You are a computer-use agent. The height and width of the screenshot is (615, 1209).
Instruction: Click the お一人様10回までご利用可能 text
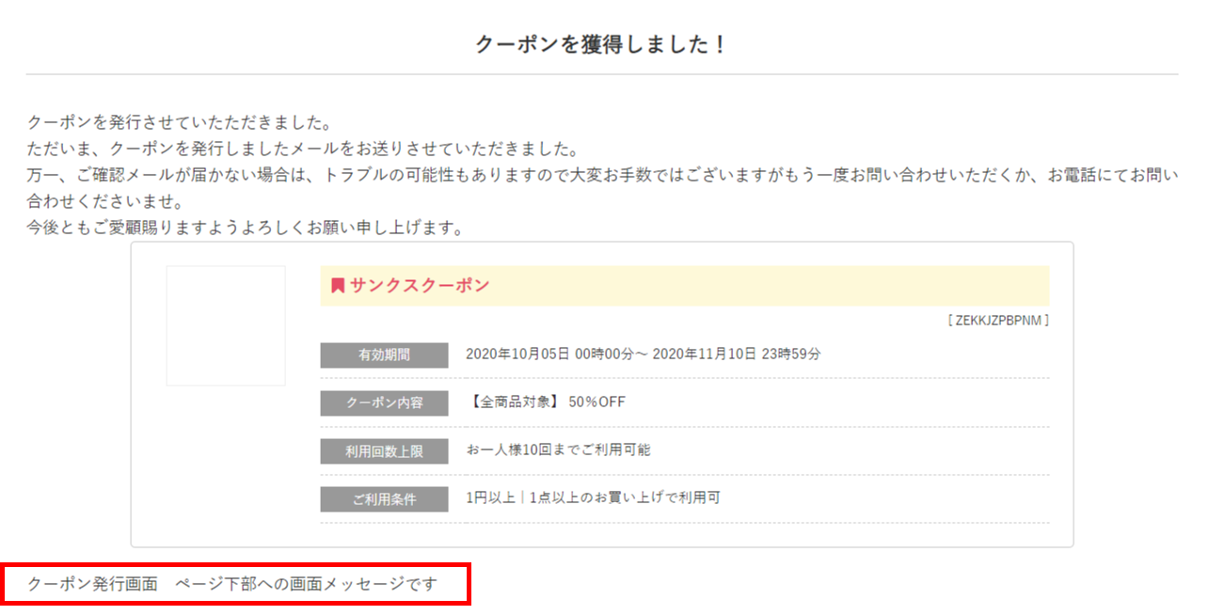558,450
